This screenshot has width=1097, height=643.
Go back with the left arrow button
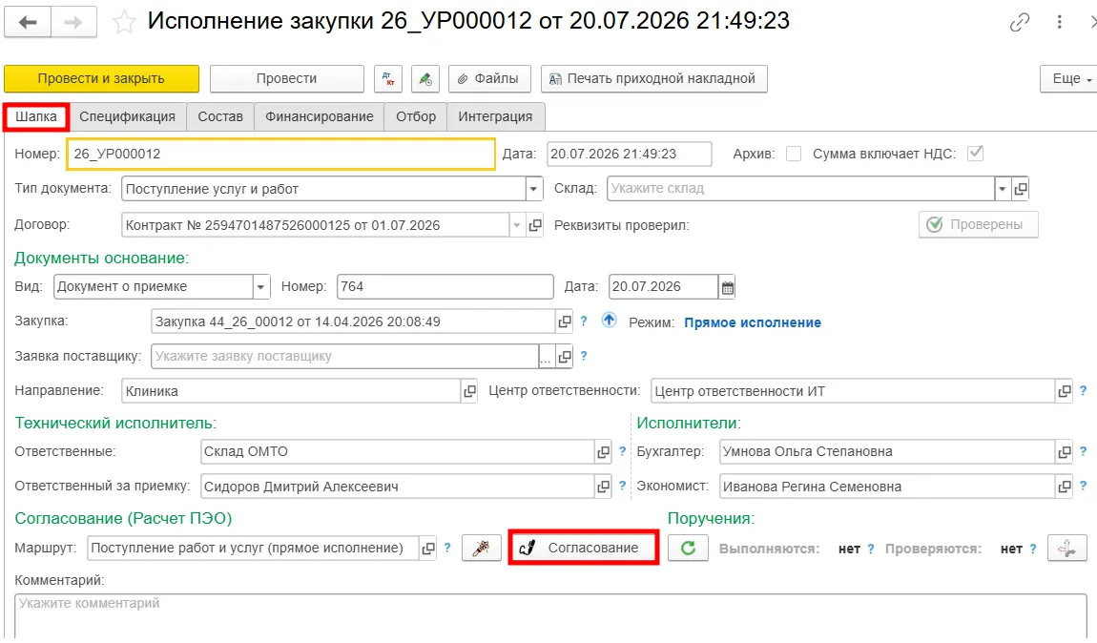[x=28, y=22]
